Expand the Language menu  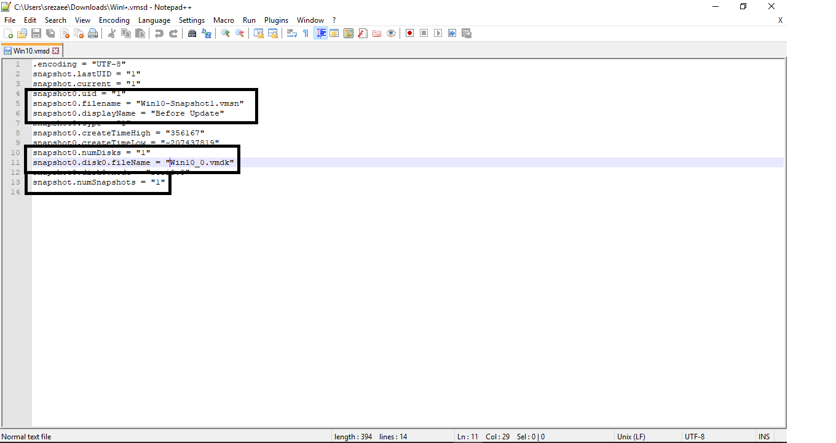pos(154,20)
